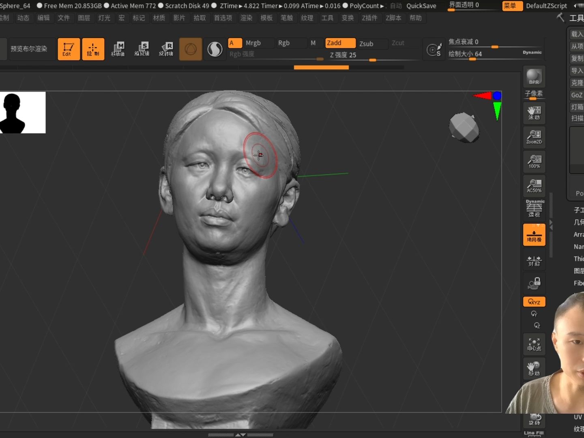
Task: Click the DefaultZScript button
Action: tap(546, 6)
